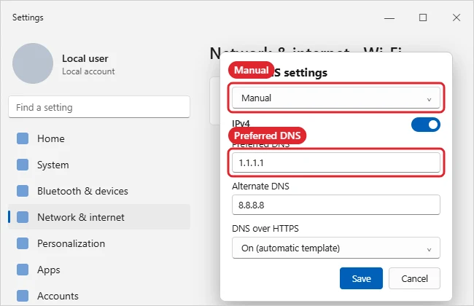Open Apps settings section

pyautogui.click(x=99, y=270)
